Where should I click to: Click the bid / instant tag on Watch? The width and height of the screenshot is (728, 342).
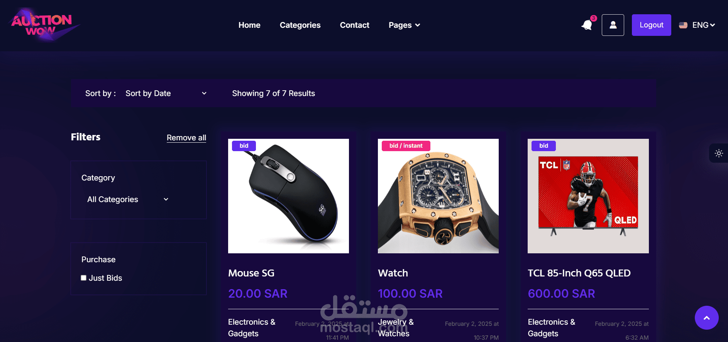click(406, 146)
